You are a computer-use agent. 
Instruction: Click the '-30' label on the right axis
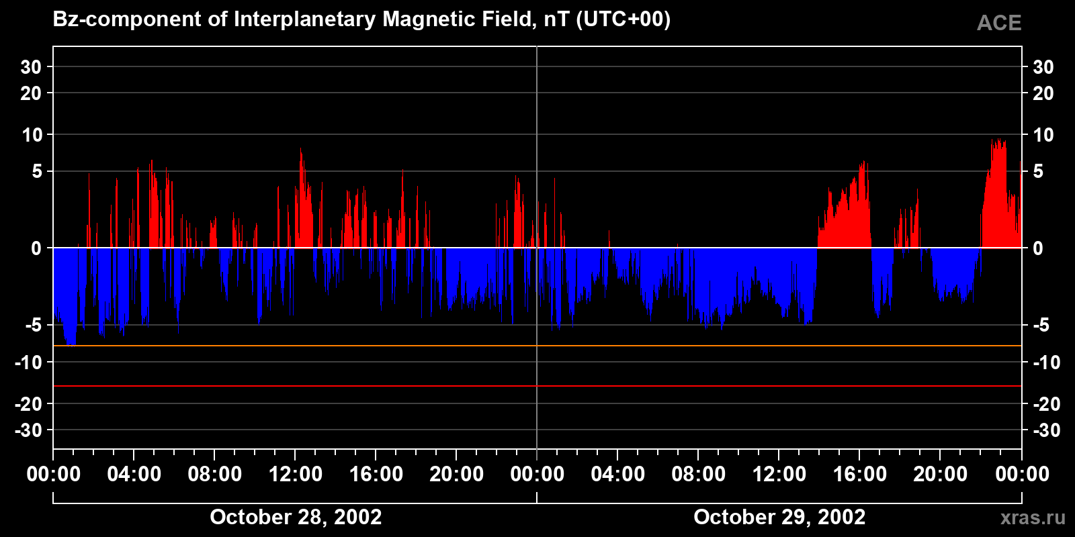pyautogui.click(x=1046, y=430)
